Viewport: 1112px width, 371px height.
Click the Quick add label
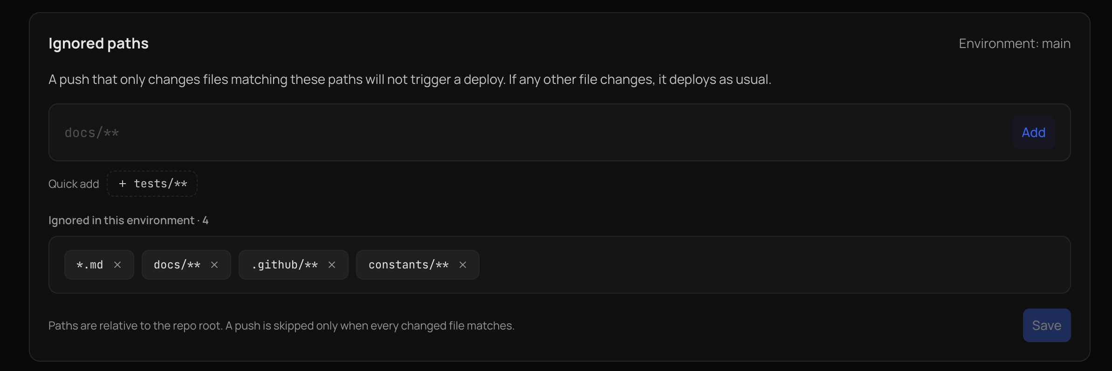pos(74,184)
